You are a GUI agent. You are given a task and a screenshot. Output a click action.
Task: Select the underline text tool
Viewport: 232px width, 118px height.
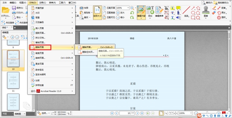click(172, 17)
